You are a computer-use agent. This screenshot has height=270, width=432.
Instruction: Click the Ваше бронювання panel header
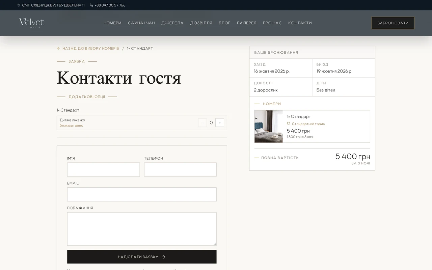tap(312, 53)
